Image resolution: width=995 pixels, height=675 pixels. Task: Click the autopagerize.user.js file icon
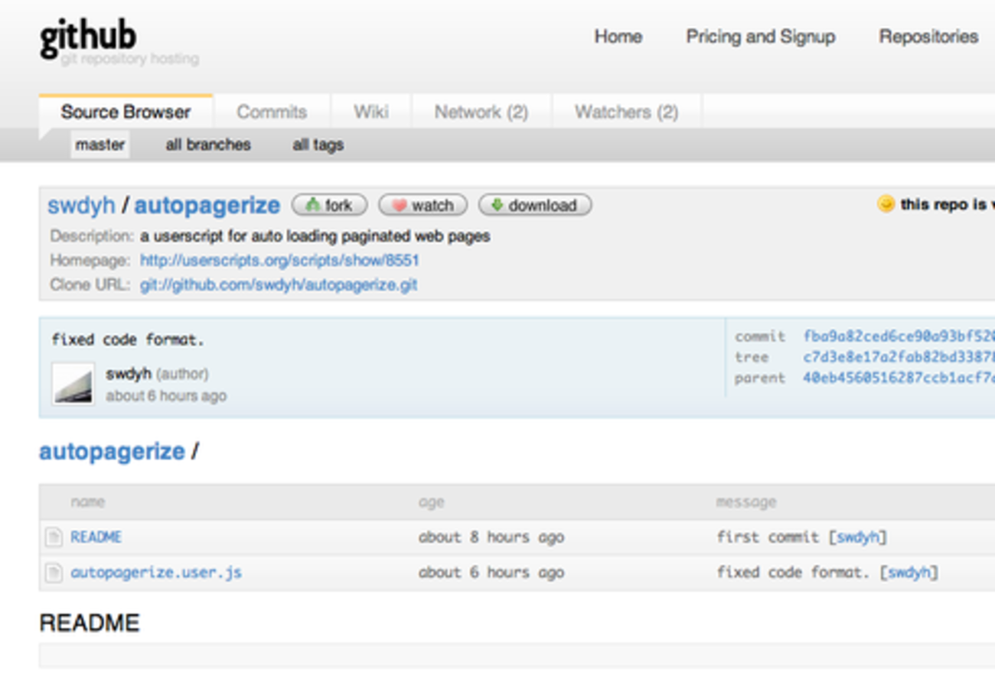[x=54, y=573]
